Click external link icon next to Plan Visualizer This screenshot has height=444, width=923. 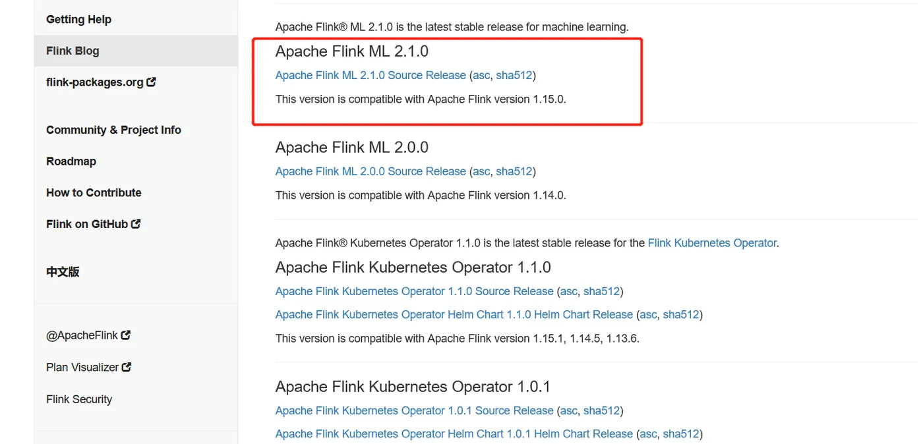127,367
